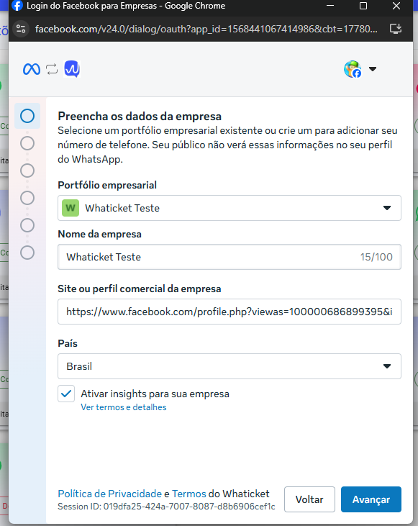Expand the account switcher arrow
This screenshot has width=418, height=526.
[373, 69]
